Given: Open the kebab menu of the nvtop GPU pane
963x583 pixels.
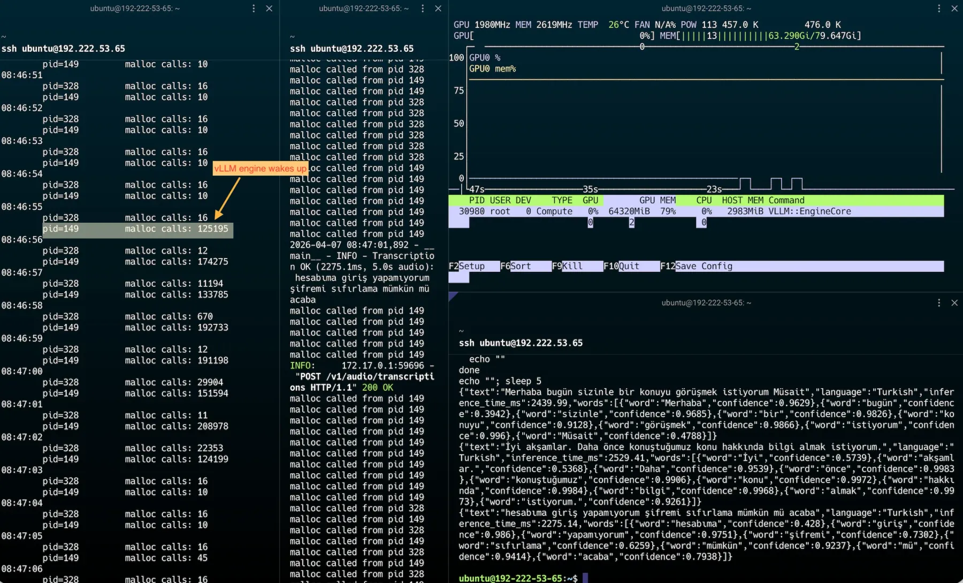Looking at the screenshot, I should 939,9.
